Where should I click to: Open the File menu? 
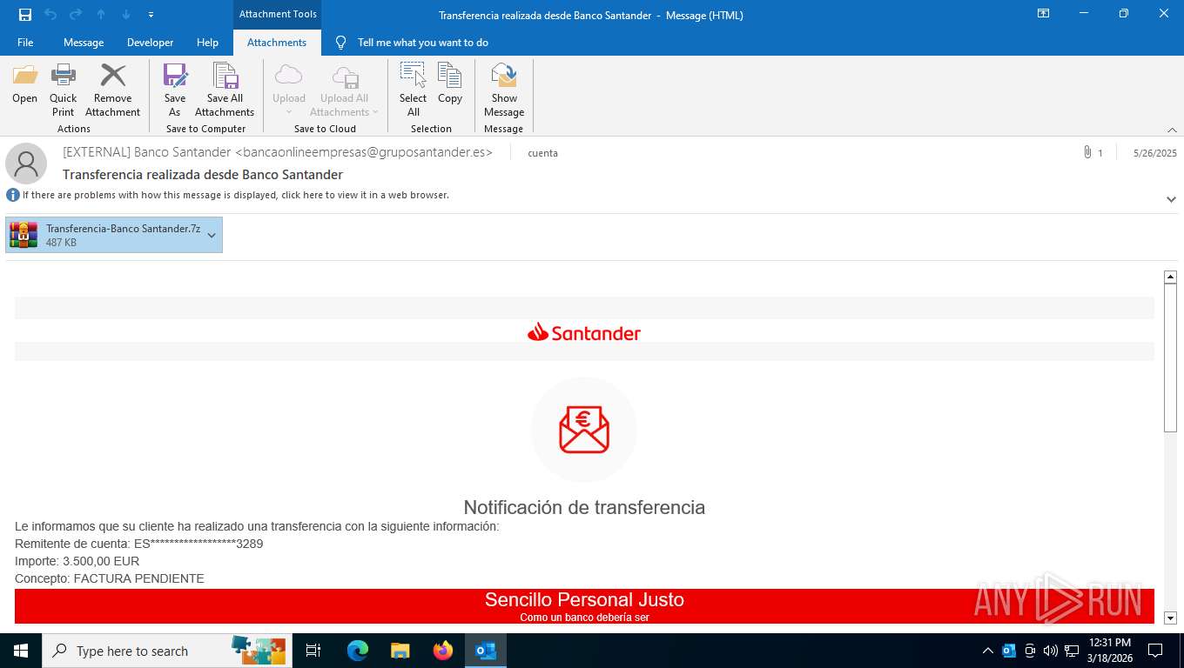[x=25, y=43]
